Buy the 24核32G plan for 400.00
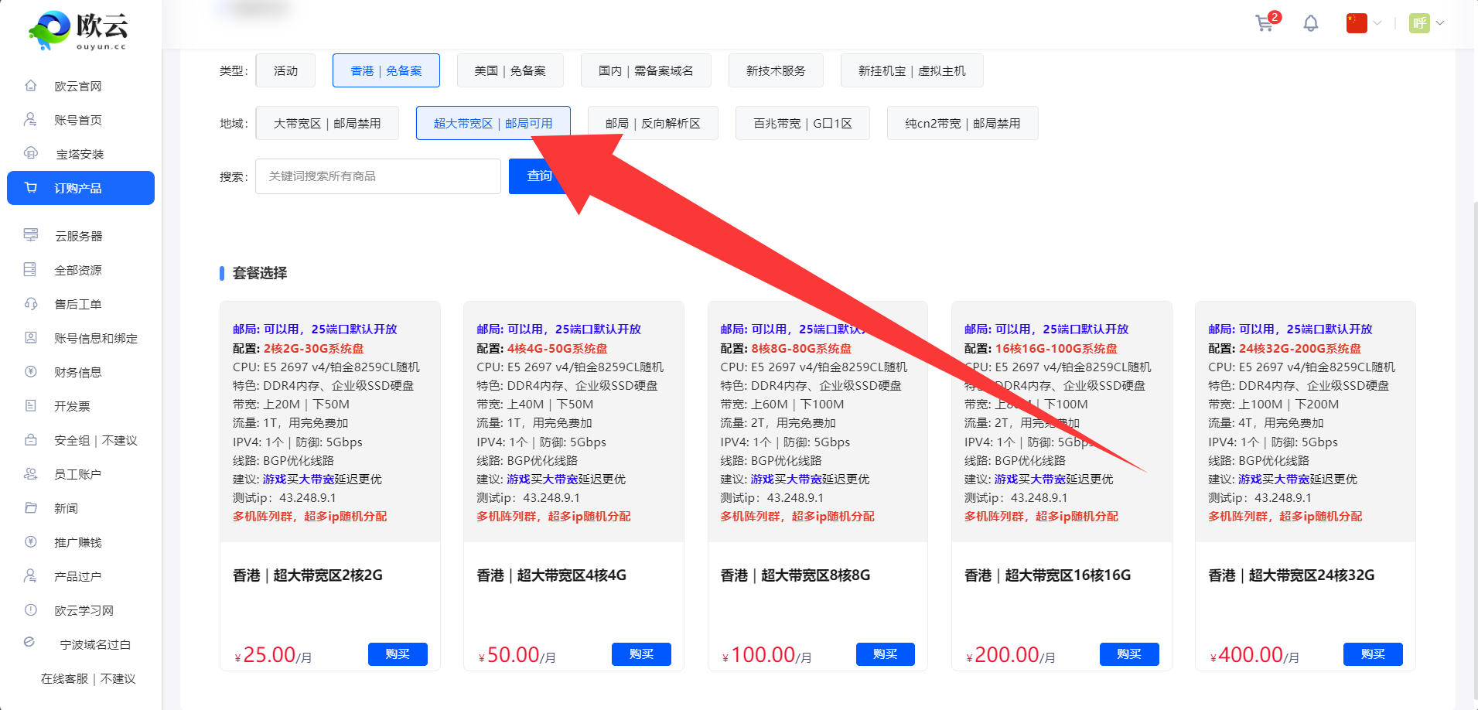 coord(1372,654)
